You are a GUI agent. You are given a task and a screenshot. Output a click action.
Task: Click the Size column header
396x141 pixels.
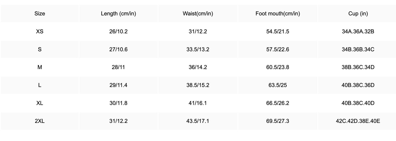pos(40,14)
